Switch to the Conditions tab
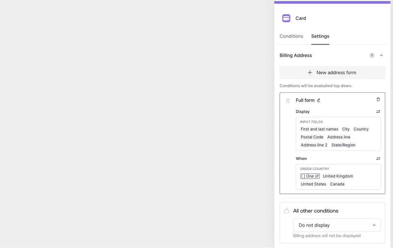This screenshot has height=248, width=393. [x=291, y=36]
